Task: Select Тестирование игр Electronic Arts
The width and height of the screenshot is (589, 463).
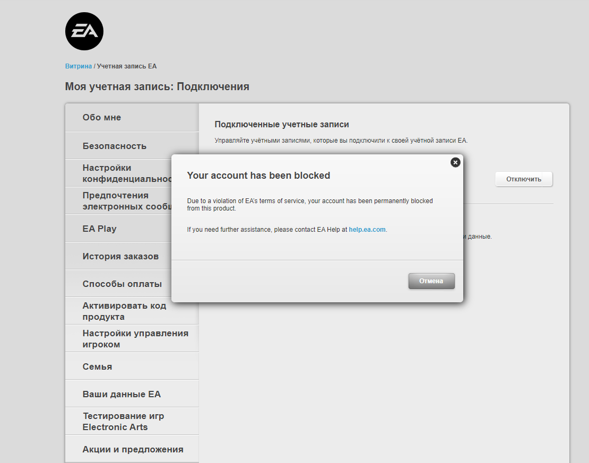Action: [x=123, y=422]
